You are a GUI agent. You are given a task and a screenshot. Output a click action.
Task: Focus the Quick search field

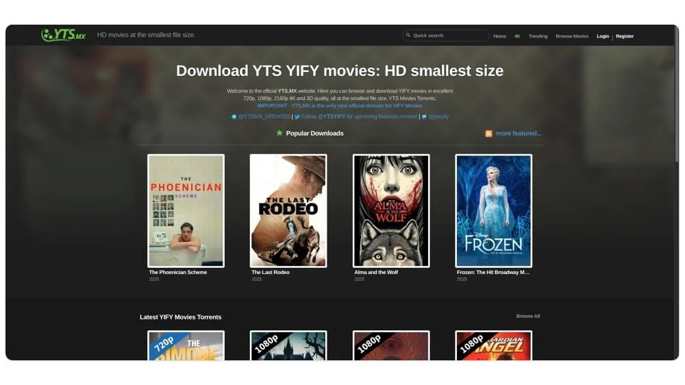(x=446, y=36)
